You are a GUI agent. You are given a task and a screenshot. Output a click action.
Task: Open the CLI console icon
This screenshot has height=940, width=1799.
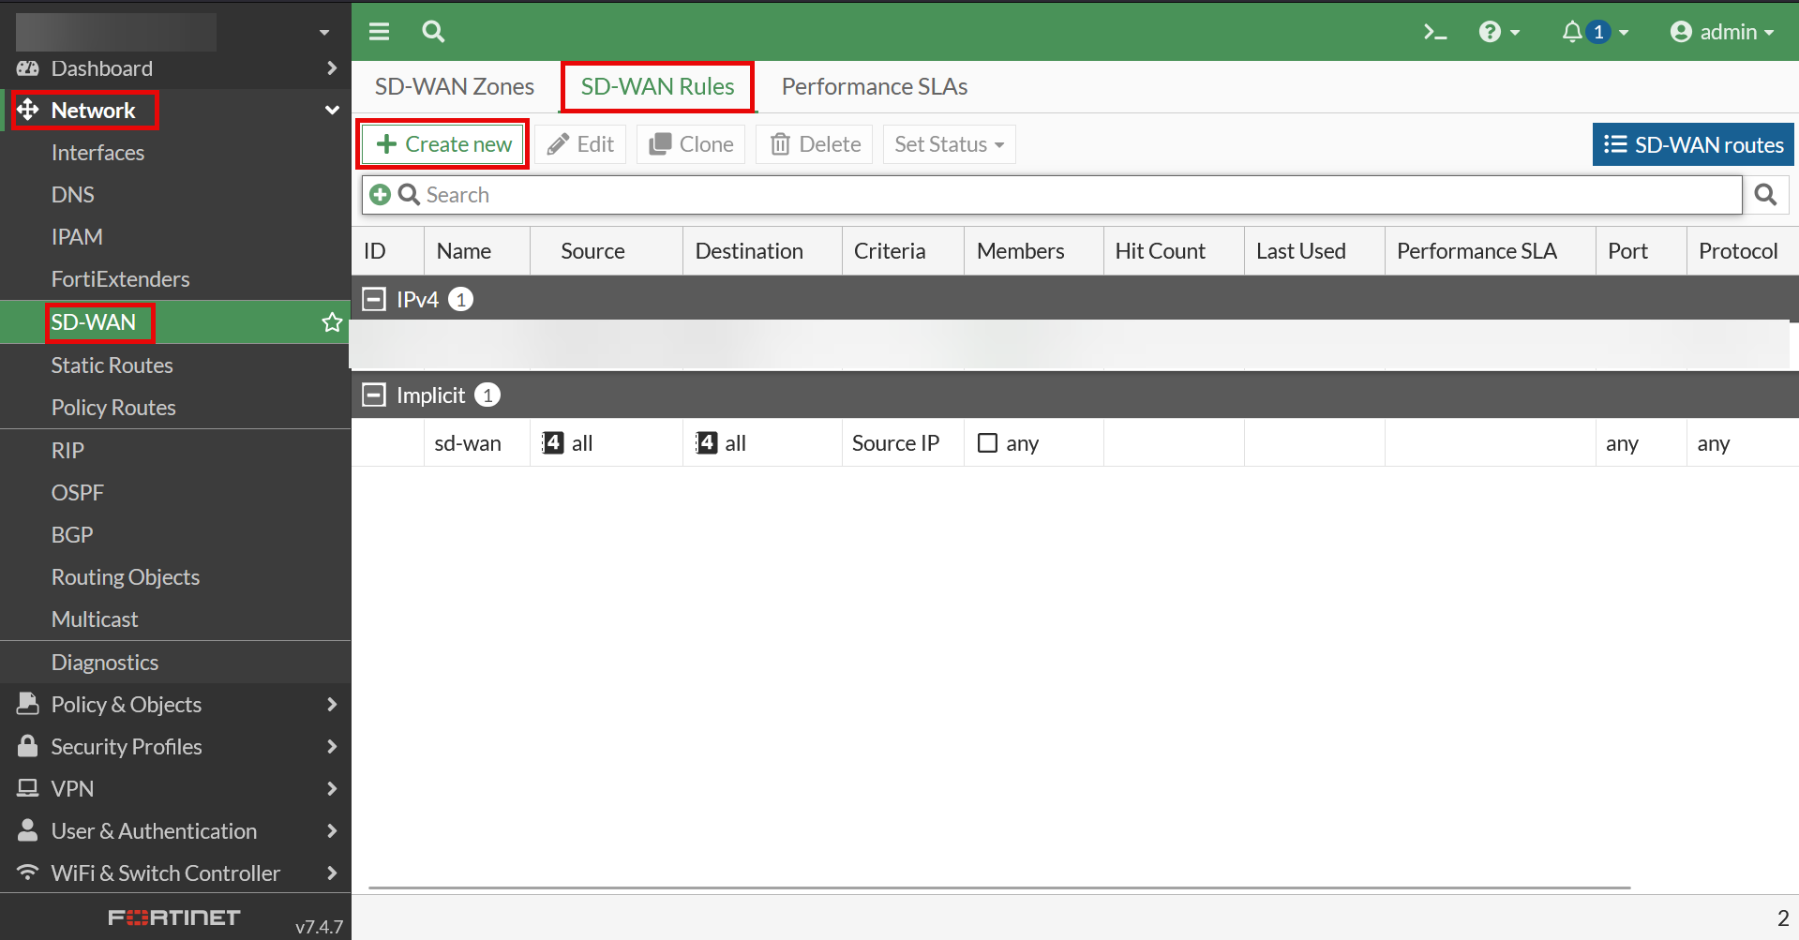(1434, 32)
